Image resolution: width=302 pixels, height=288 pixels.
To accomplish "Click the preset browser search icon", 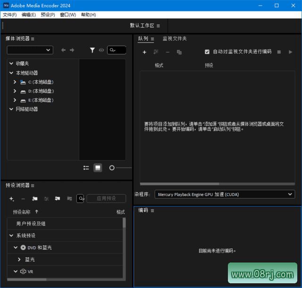I will point(81,199).
